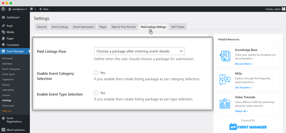This screenshot has width=286, height=133.
Task: Click the Get Answers link
Action: (243, 87)
